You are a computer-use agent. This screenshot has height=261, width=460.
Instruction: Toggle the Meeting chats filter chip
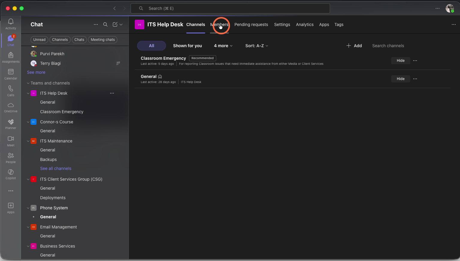coord(103,40)
